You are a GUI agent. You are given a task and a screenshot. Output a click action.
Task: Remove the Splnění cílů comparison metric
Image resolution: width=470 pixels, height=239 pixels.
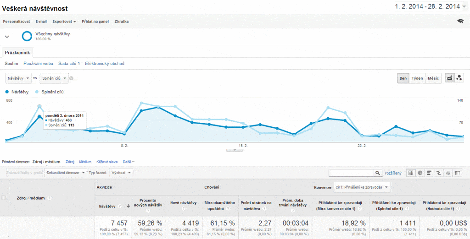click(72, 78)
